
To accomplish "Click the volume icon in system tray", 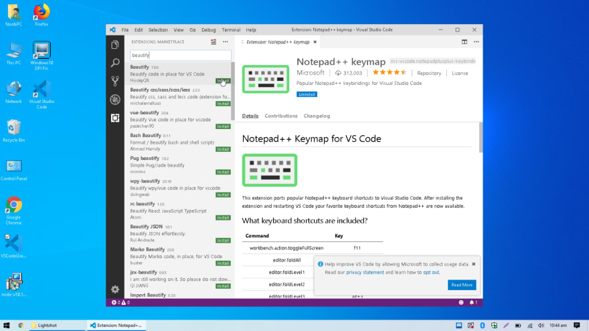I will tap(541, 326).
